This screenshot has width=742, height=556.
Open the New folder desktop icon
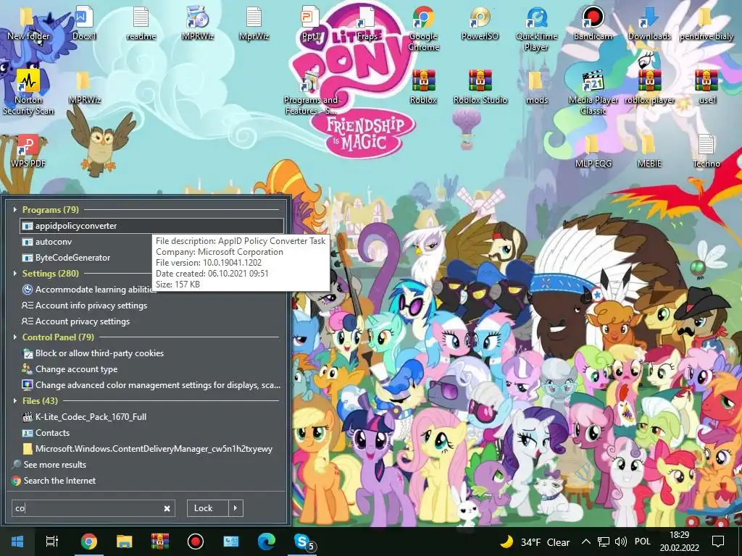tap(28, 24)
